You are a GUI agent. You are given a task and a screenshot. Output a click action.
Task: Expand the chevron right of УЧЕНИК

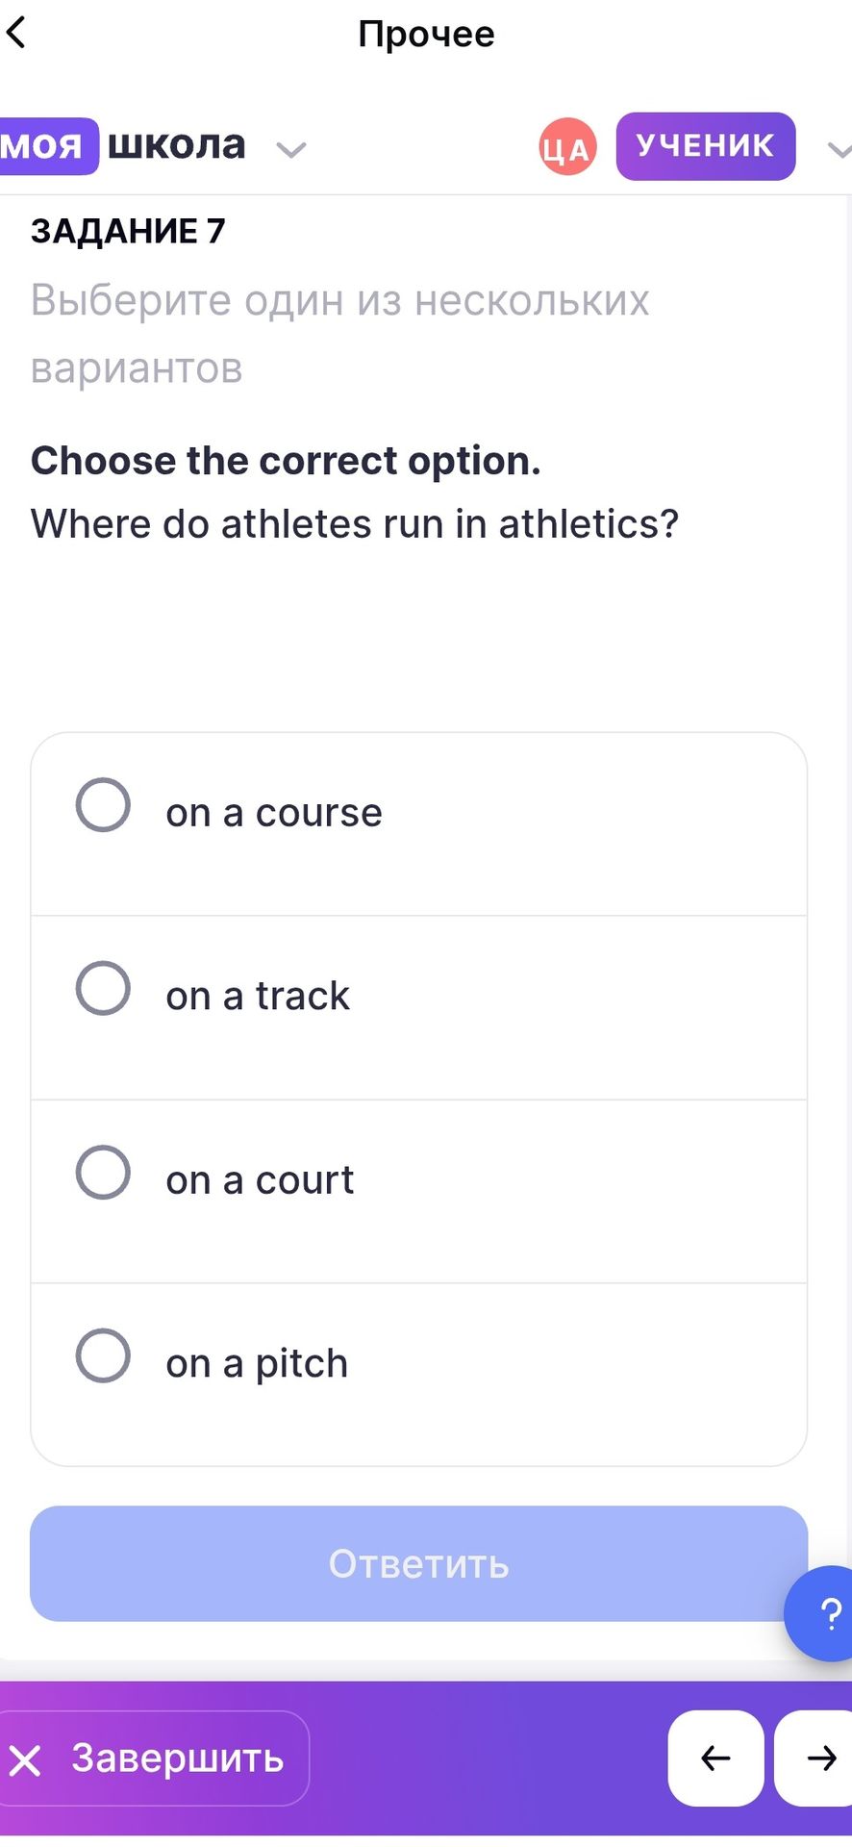point(839,149)
